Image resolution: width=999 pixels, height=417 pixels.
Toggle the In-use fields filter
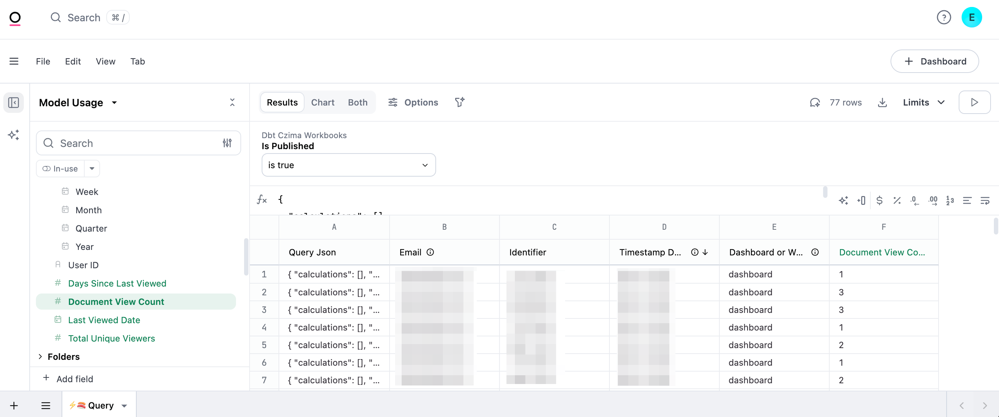coord(60,169)
